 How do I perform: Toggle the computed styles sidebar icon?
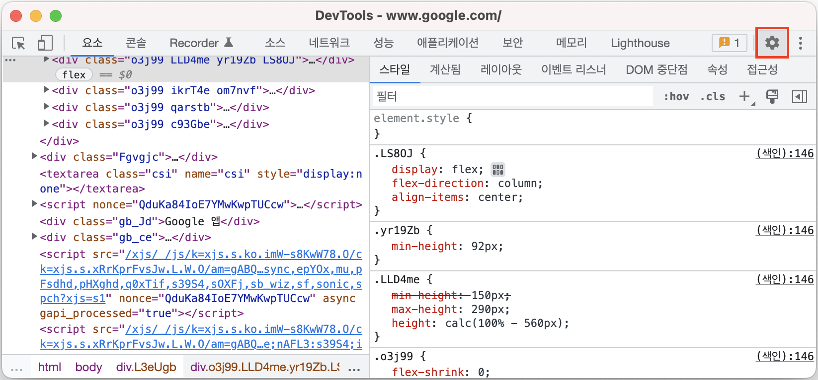pos(799,96)
